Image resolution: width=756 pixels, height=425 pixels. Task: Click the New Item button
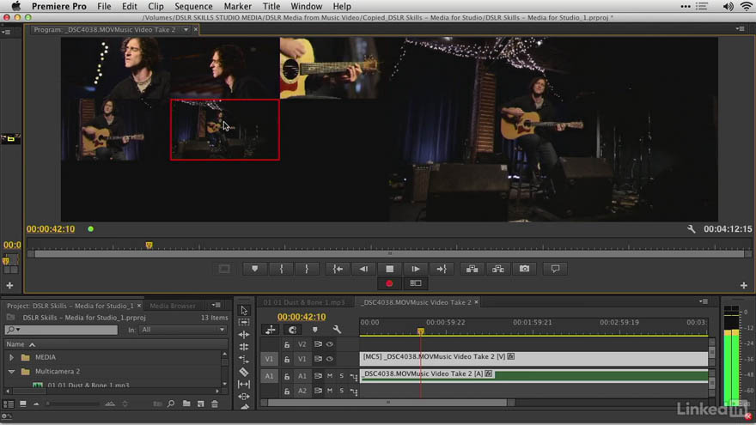pyautogui.click(x=200, y=404)
